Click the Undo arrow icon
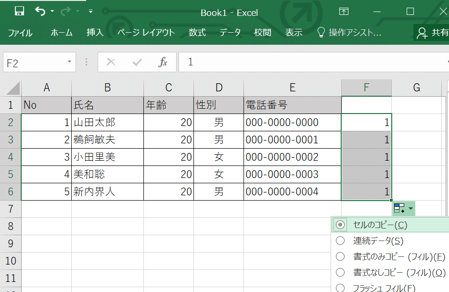 [x=40, y=11]
